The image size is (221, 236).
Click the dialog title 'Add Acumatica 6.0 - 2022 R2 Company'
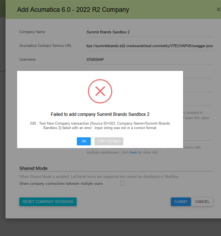point(73,10)
